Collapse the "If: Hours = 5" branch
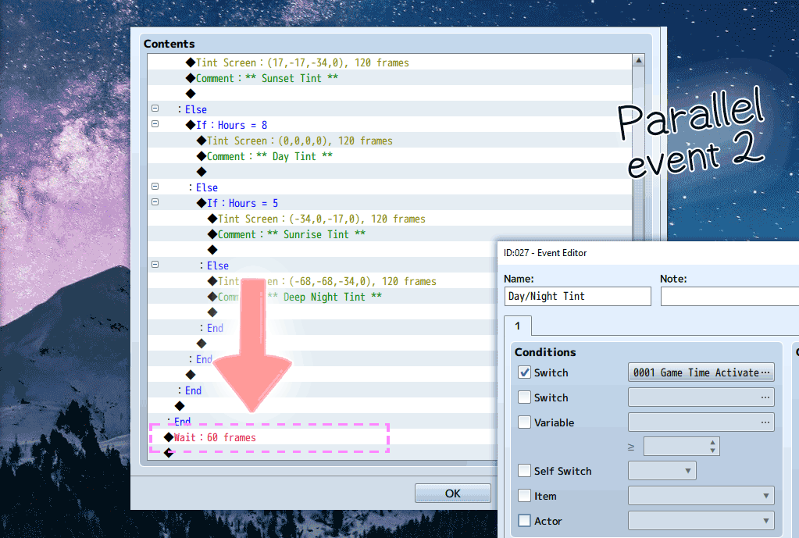Screen dimensions: 799x538 coord(154,201)
